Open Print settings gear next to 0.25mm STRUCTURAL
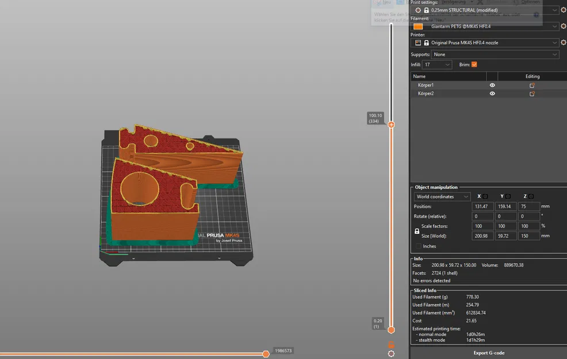This screenshot has width=567, height=359. (563, 10)
